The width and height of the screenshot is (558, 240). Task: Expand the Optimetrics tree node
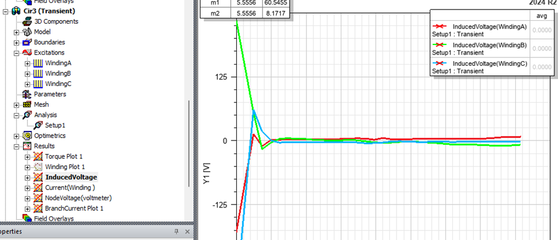[x=17, y=136]
